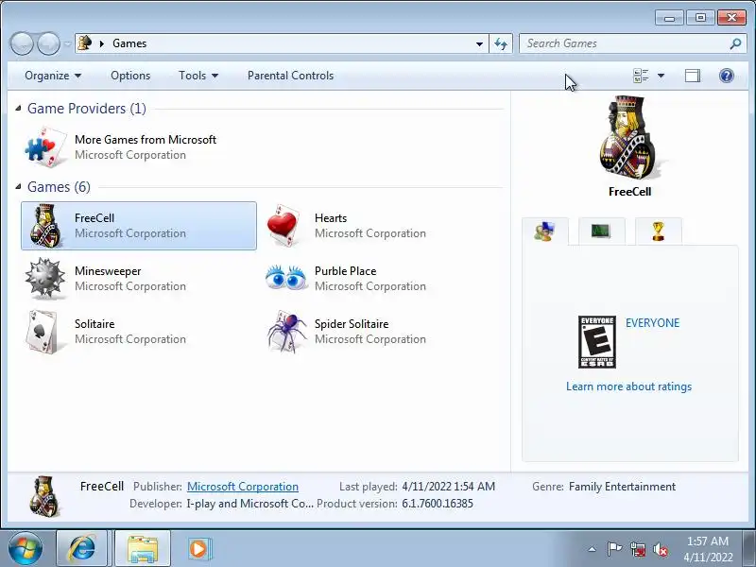Screen dimensions: 756x567
Task: Minimize the Games window
Action: click(x=669, y=18)
